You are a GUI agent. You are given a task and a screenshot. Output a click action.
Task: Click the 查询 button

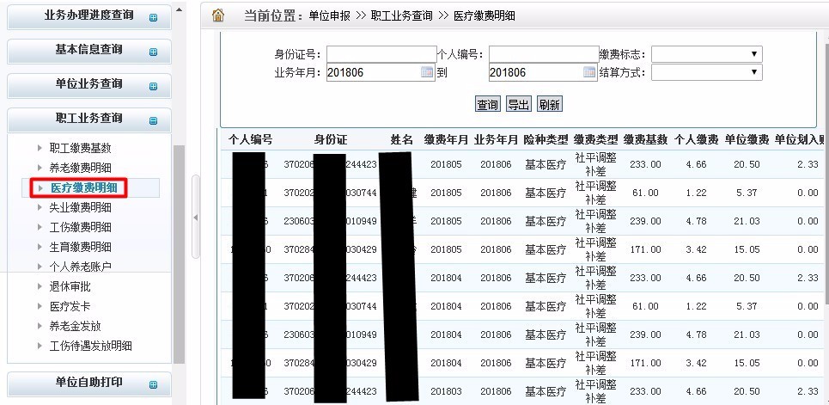(x=487, y=104)
